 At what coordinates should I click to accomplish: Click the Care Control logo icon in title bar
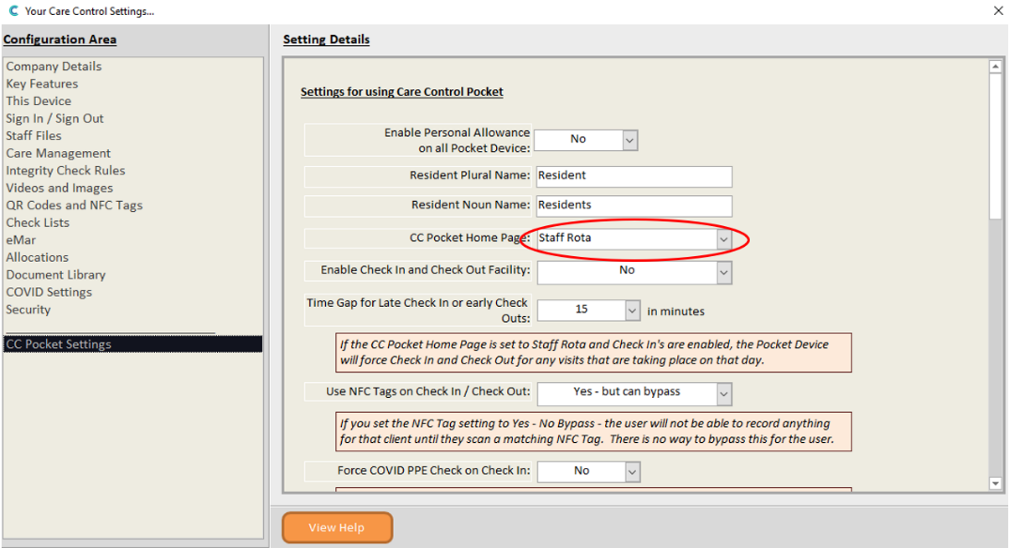12,11
